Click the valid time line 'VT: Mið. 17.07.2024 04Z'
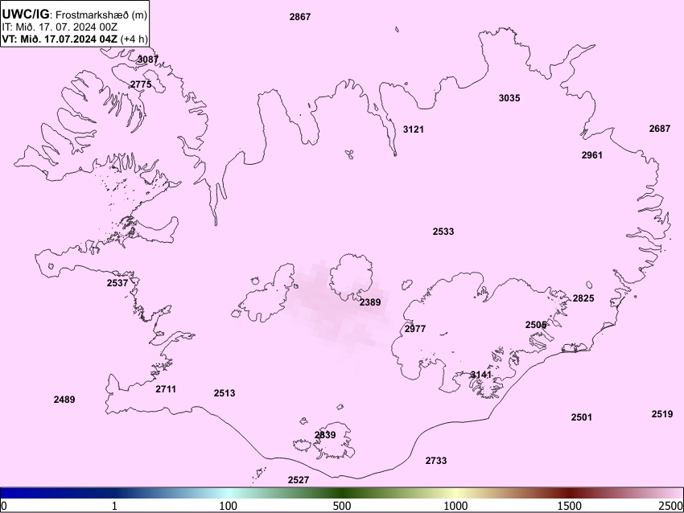 [x=60, y=39]
